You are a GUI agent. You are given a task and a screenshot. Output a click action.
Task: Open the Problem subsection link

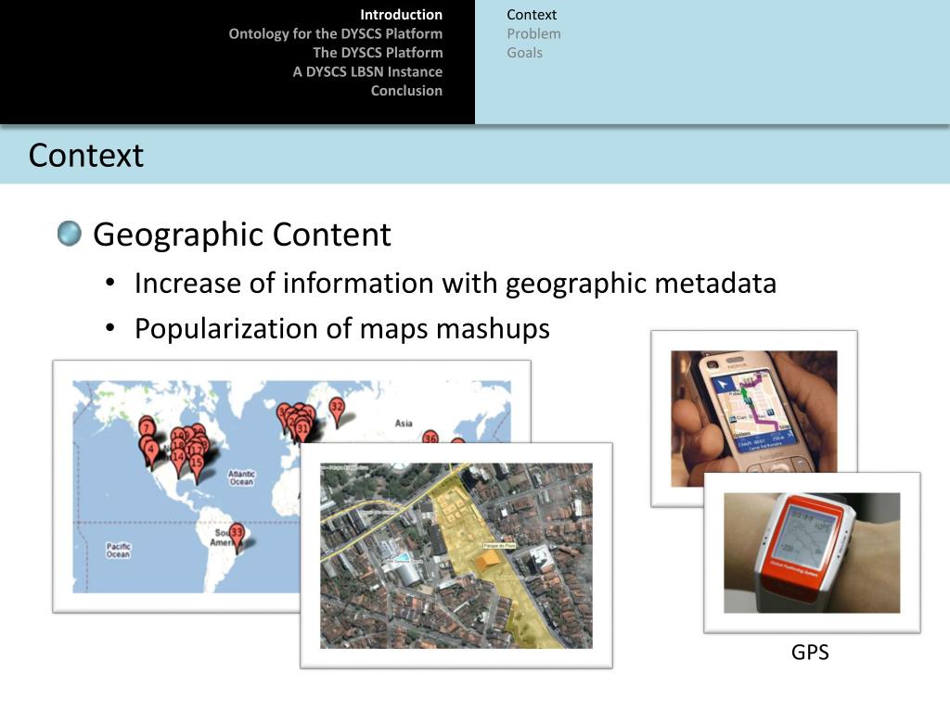533,34
